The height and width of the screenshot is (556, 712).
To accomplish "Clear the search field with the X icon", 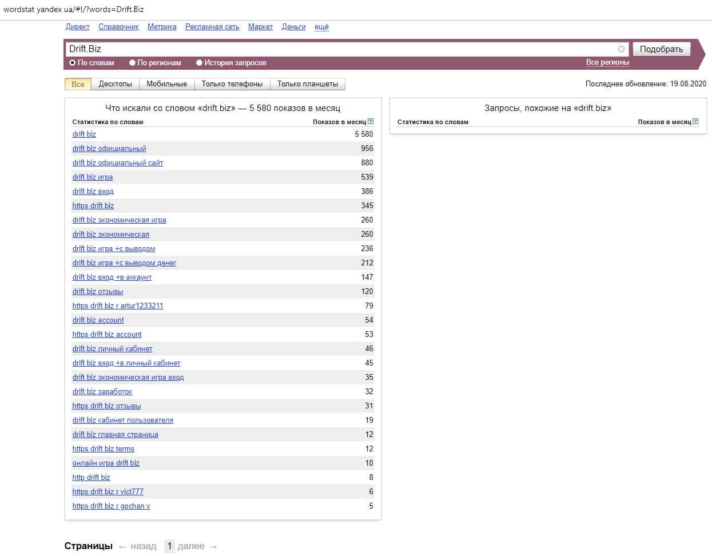I will click(621, 49).
